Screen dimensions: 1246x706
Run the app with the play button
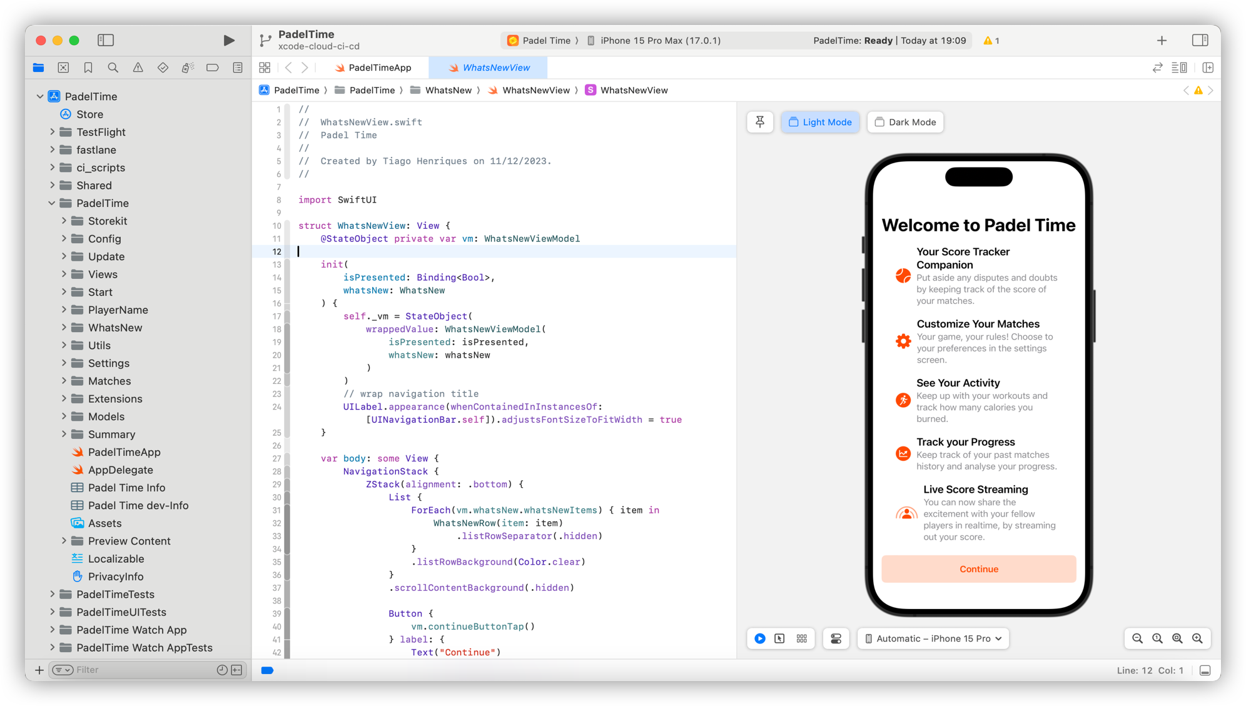pyautogui.click(x=229, y=41)
